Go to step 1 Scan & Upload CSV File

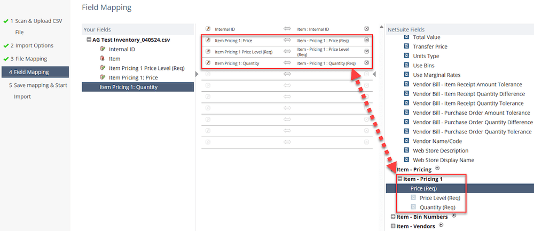point(35,27)
